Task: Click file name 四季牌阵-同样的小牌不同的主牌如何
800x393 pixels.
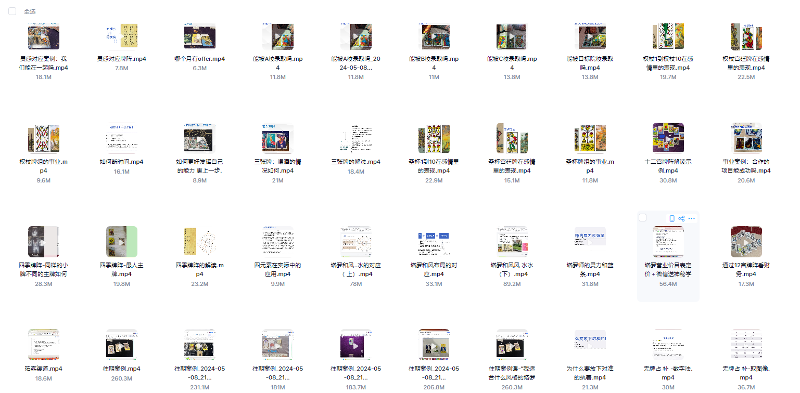Action: [x=44, y=269]
